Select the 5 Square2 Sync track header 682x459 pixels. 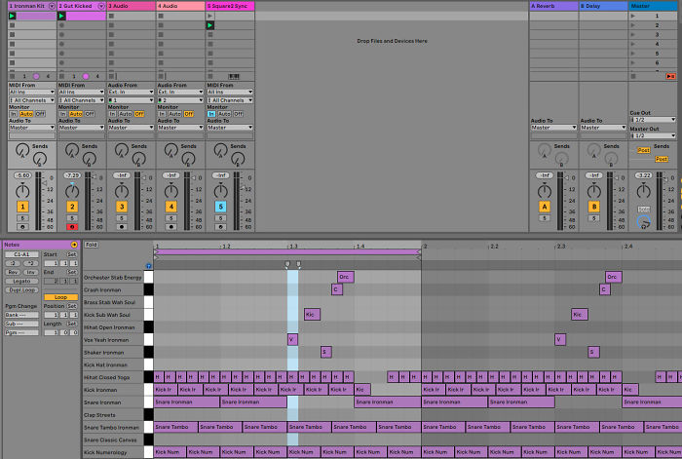[231, 6]
